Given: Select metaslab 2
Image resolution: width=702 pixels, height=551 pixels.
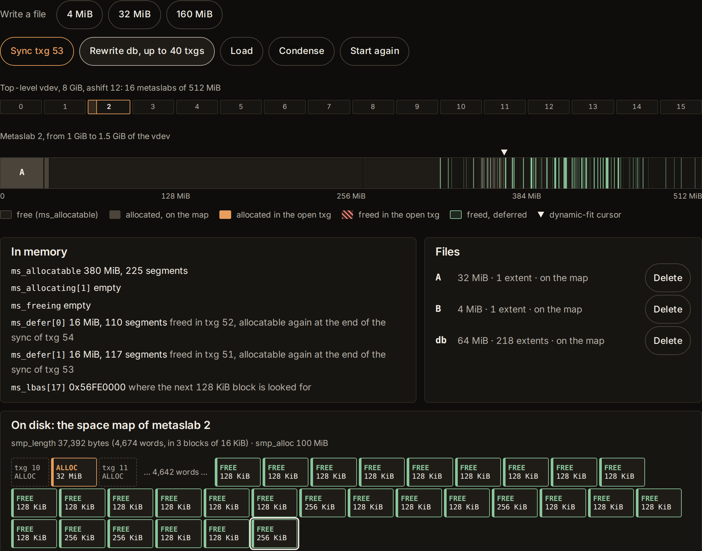Looking at the screenshot, I should tap(109, 107).
